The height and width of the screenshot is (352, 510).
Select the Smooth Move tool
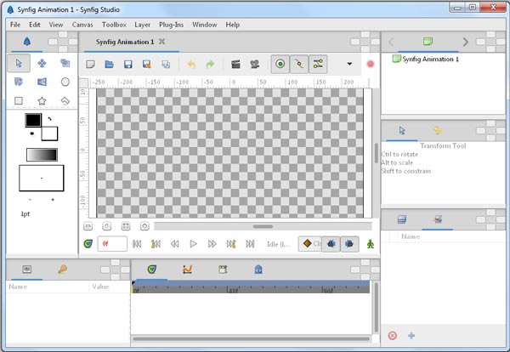(x=42, y=63)
